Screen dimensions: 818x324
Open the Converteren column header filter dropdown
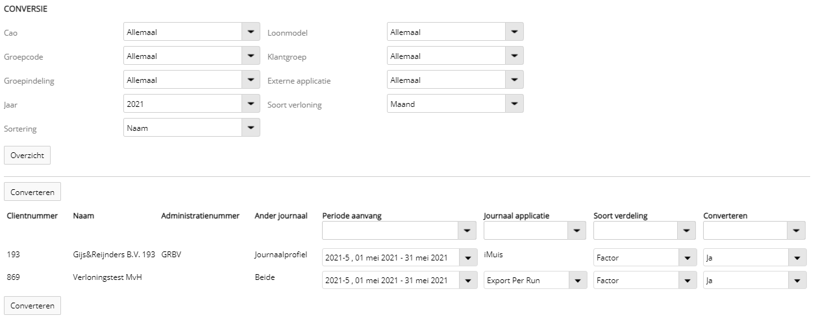pos(754,231)
